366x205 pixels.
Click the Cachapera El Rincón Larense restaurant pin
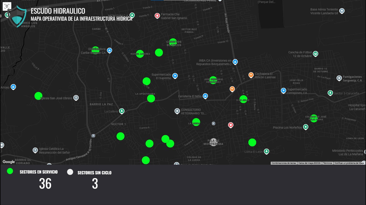(251, 75)
